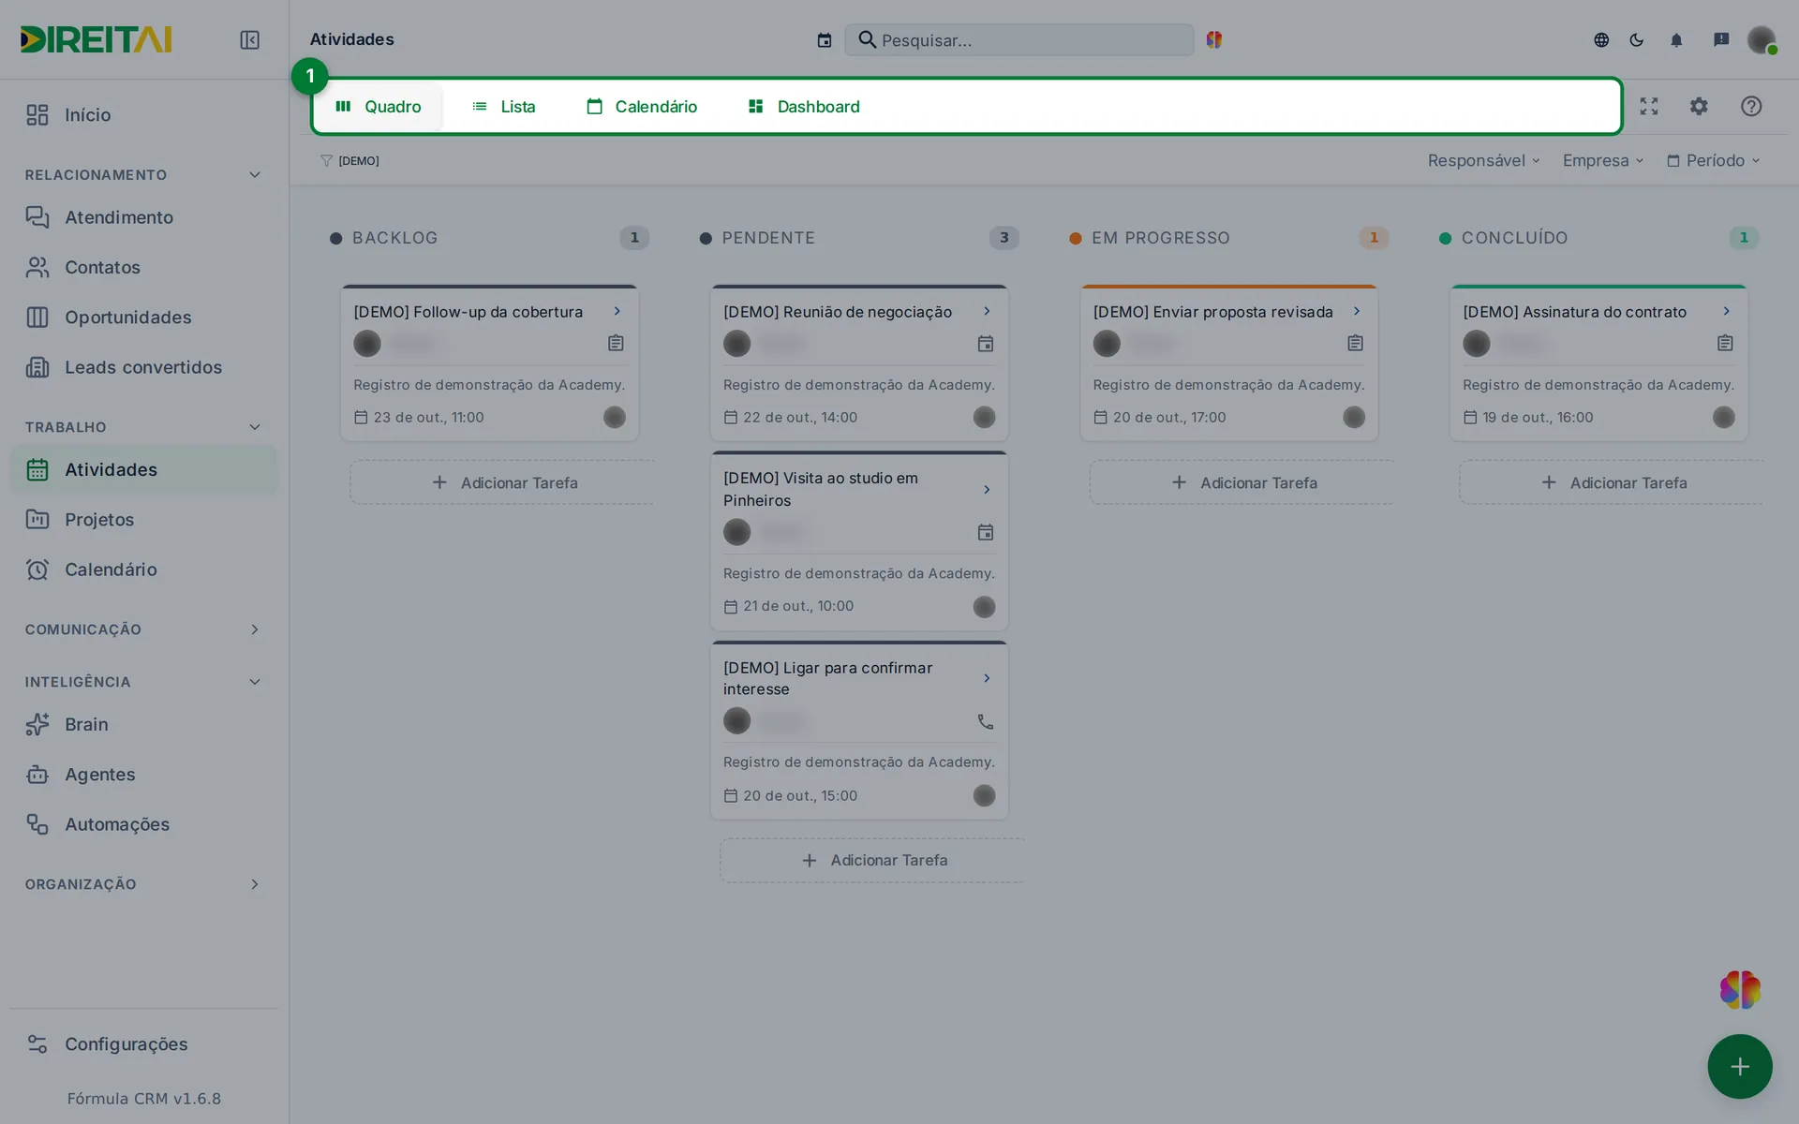Screen dimensions: 1799x1124
Task: Switch to Quadro view tab
Action: 379,107
